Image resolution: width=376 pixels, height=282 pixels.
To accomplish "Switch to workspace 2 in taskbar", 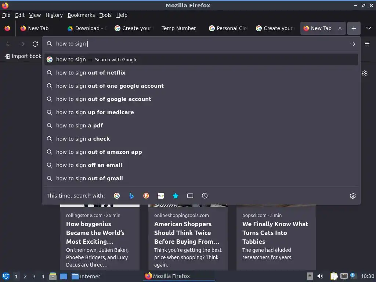I will point(25,276).
